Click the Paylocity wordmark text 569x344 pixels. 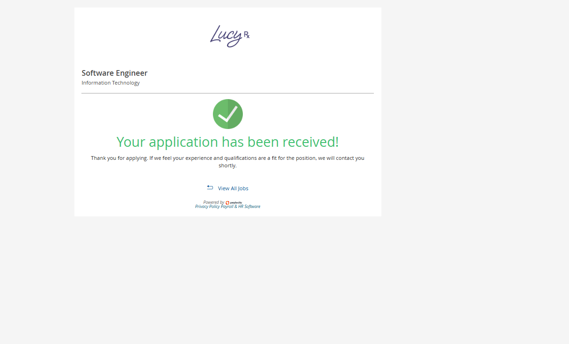tap(236, 203)
